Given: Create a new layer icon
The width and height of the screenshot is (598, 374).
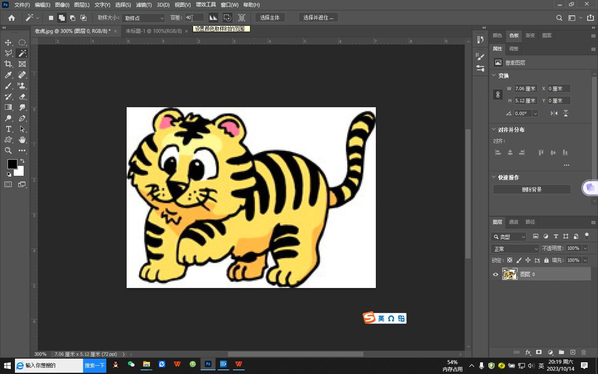Looking at the screenshot, I should pyautogui.click(x=573, y=352).
